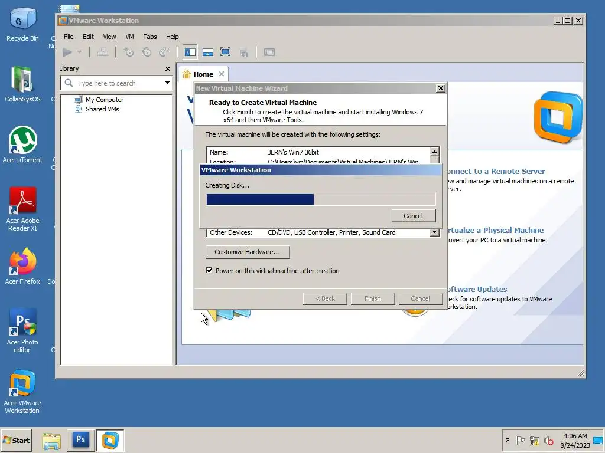Click the revert to snapshot toolbar icon
This screenshot has width=605, height=453.
tap(147, 52)
